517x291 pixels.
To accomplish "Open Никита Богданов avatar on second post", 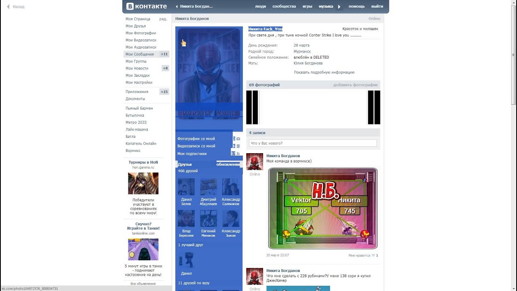I will tap(254, 276).
